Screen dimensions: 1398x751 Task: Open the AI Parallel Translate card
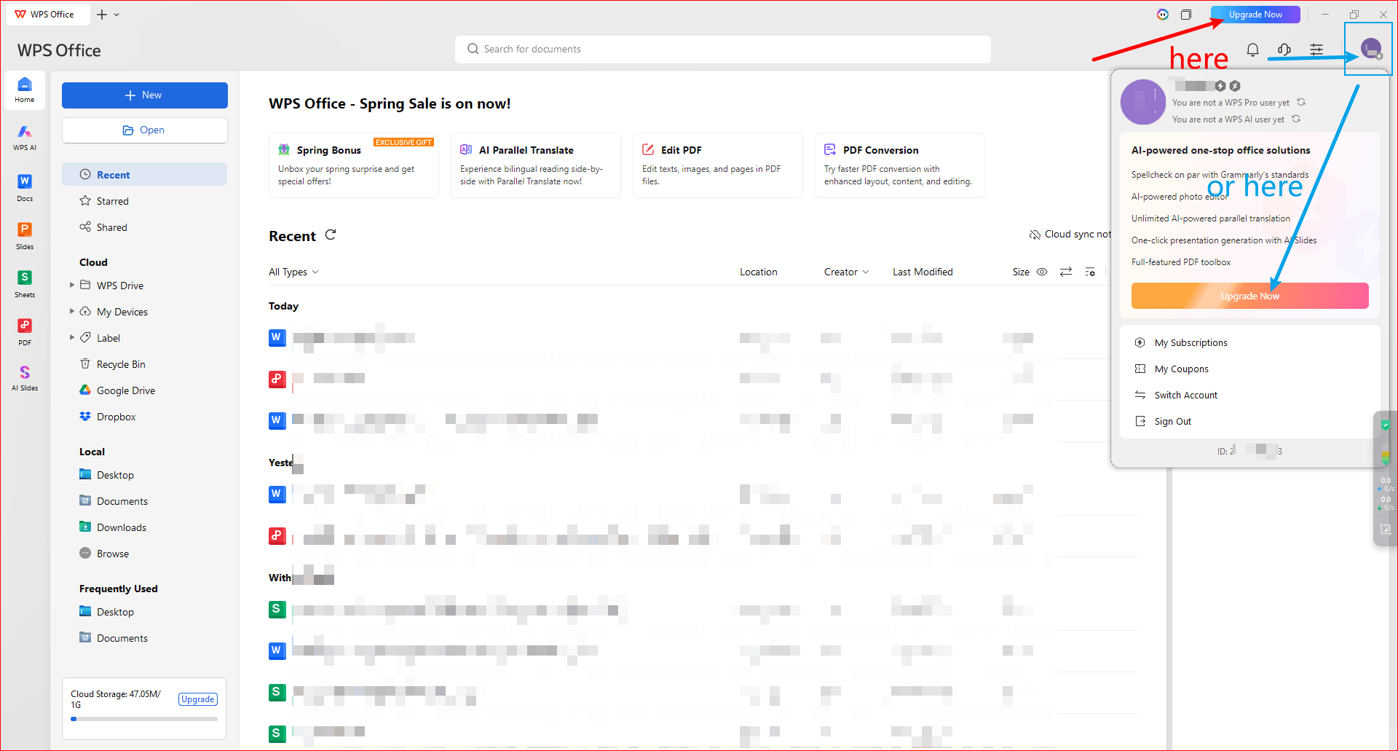[536, 165]
